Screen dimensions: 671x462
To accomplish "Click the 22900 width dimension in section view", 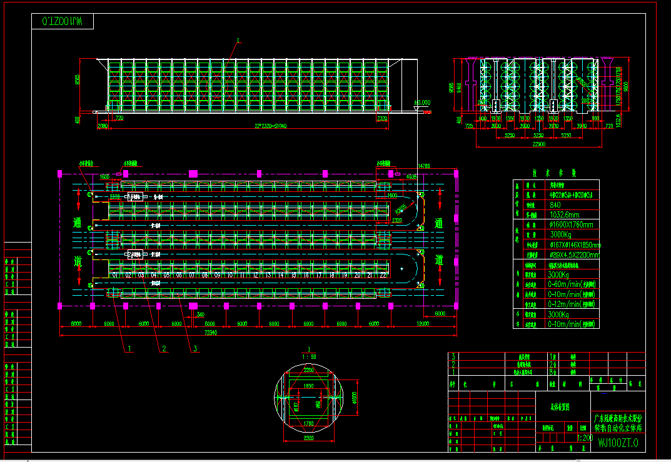I will [x=539, y=144].
